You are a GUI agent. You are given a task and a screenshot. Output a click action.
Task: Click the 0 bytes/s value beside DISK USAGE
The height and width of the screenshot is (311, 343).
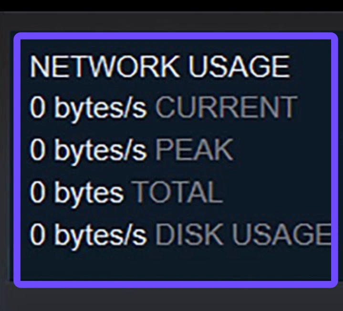point(88,234)
